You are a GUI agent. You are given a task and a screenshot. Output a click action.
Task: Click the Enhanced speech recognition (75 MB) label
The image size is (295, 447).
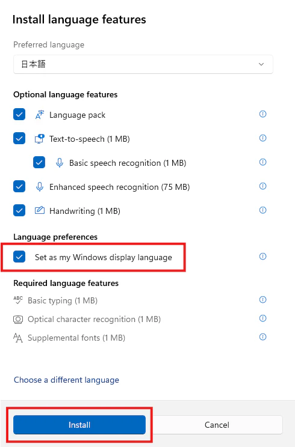tap(120, 187)
